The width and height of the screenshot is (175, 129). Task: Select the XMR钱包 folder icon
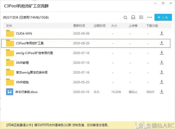[10, 82]
